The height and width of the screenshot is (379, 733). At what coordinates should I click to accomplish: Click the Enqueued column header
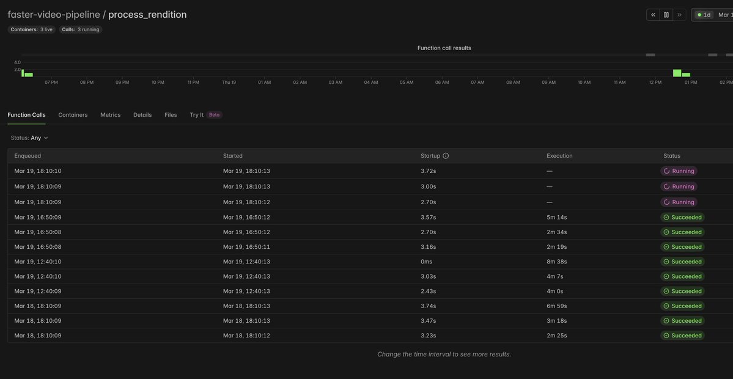pyautogui.click(x=28, y=156)
